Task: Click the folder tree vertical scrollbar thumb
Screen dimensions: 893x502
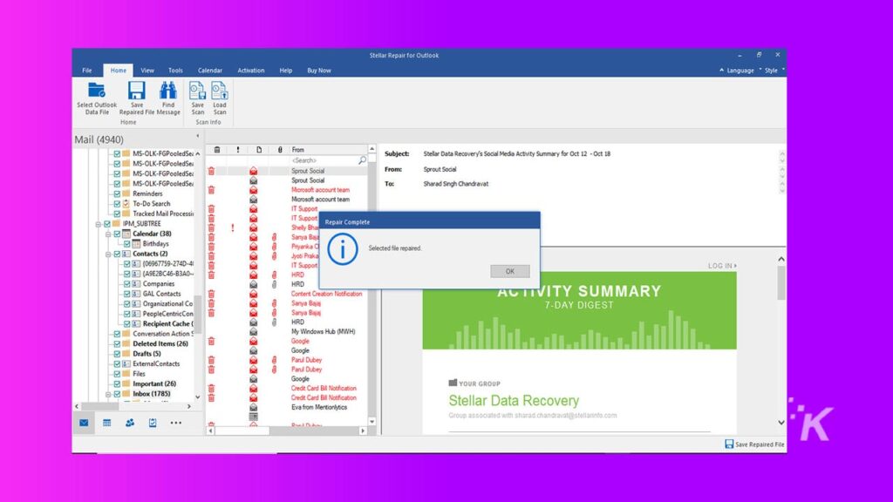Action: pos(198,313)
